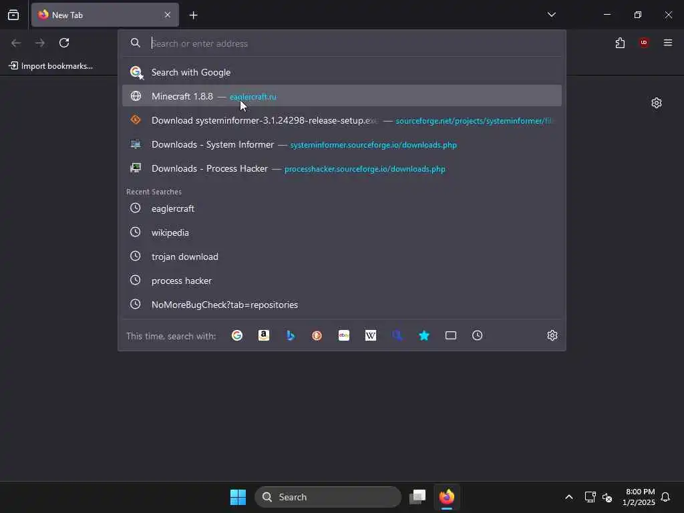The image size is (684, 513).
Task: Open Downloads - System Informer suggestion
Action: [x=342, y=144]
